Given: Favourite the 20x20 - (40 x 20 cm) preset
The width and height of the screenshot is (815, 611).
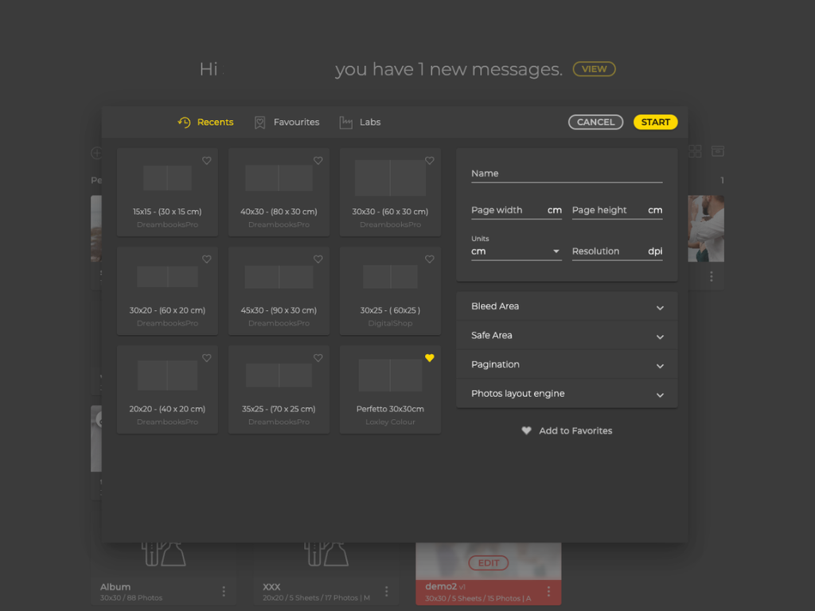Looking at the screenshot, I should click(207, 358).
